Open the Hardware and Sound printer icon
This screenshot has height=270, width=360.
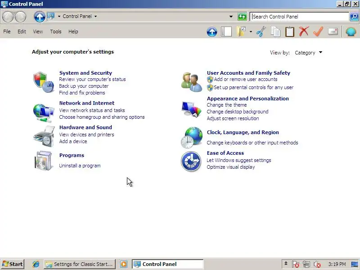click(44, 136)
